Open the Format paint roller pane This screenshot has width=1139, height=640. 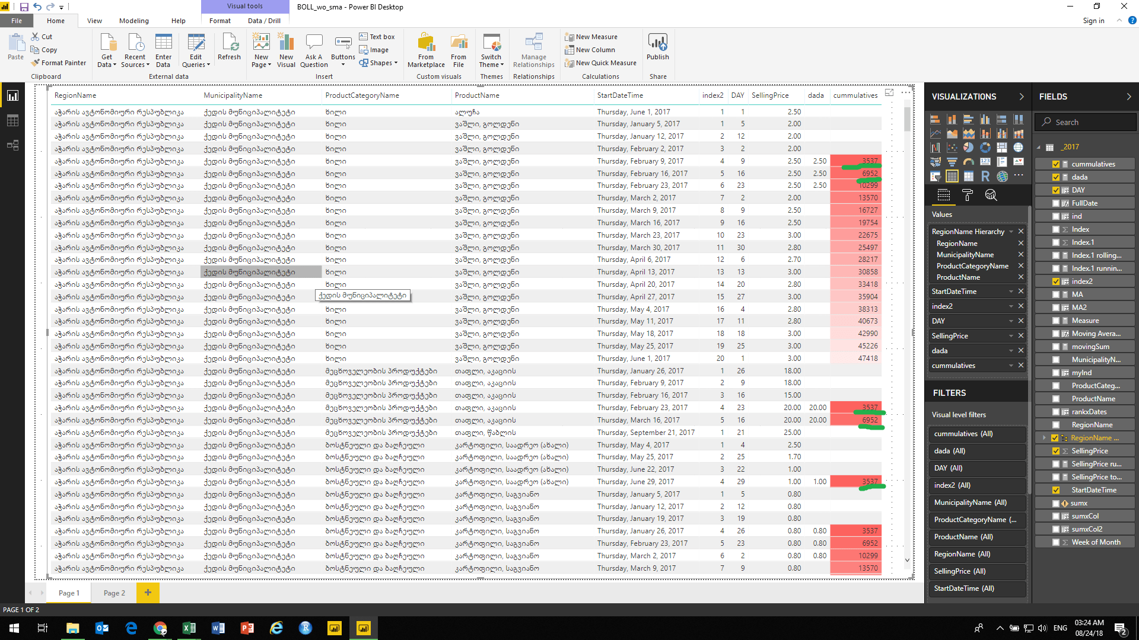(968, 195)
